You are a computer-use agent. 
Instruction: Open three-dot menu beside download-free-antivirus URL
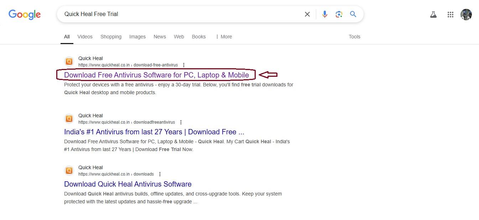(184, 65)
